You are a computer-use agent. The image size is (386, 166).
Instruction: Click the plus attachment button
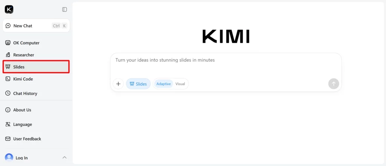(x=118, y=84)
